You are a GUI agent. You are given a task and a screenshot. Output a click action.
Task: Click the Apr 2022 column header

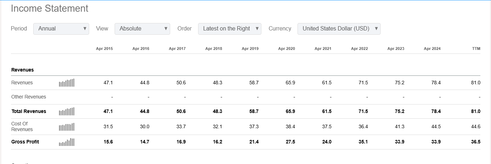[359, 49]
